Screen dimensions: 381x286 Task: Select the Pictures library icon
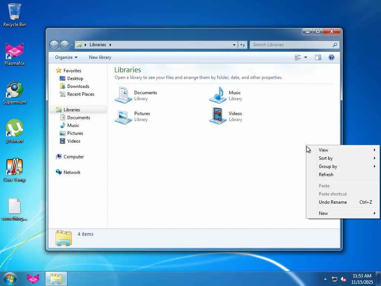pyautogui.click(x=124, y=117)
